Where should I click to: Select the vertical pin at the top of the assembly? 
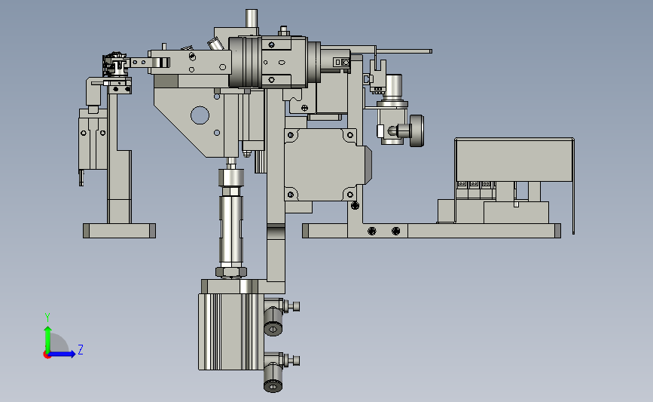tap(252, 18)
